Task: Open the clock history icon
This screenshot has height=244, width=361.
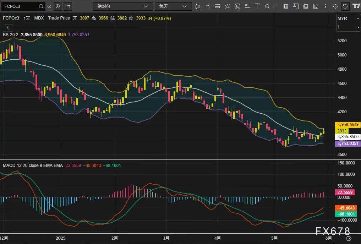Action: (x=49, y=6)
